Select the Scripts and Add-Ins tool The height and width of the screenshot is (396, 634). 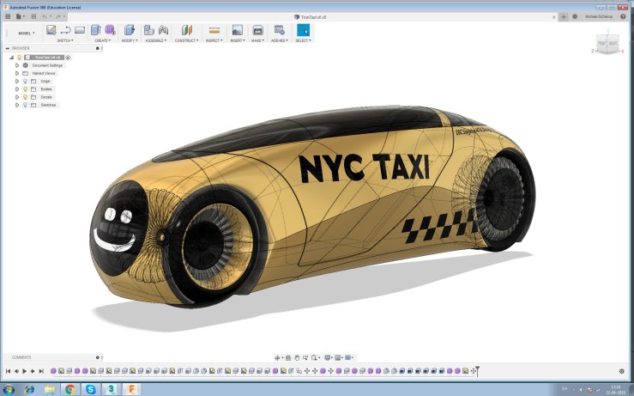(x=279, y=29)
